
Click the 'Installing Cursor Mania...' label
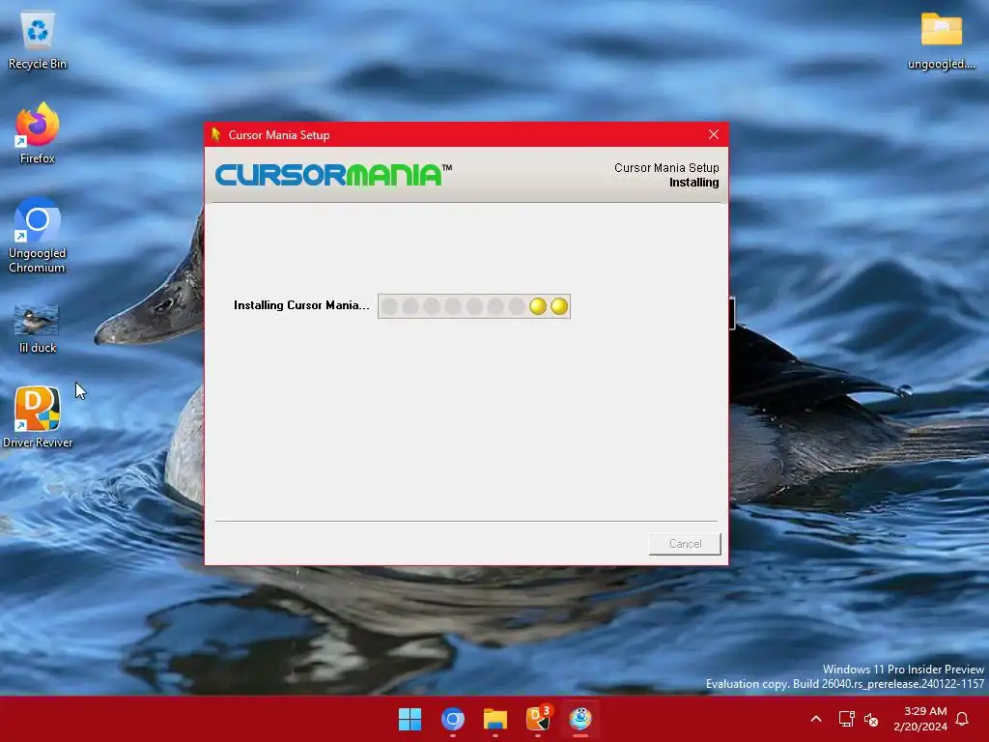point(301,305)
